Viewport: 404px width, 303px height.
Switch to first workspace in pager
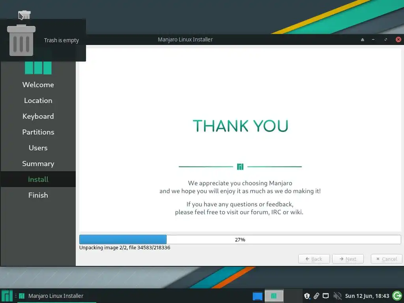pyautogui.click(x=274, y=296)
